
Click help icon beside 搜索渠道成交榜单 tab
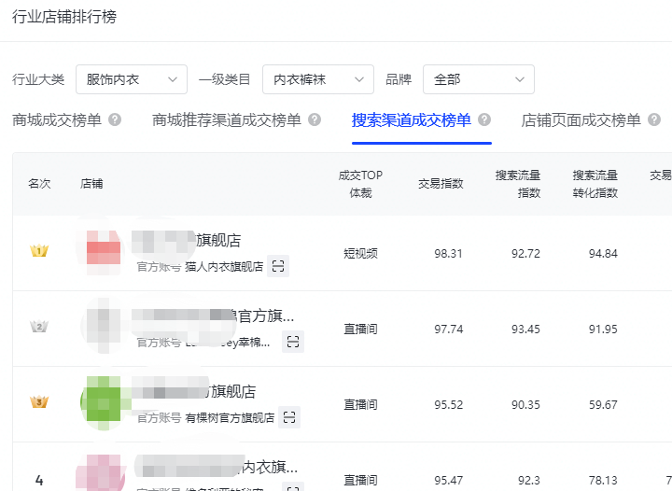point(484,120)
